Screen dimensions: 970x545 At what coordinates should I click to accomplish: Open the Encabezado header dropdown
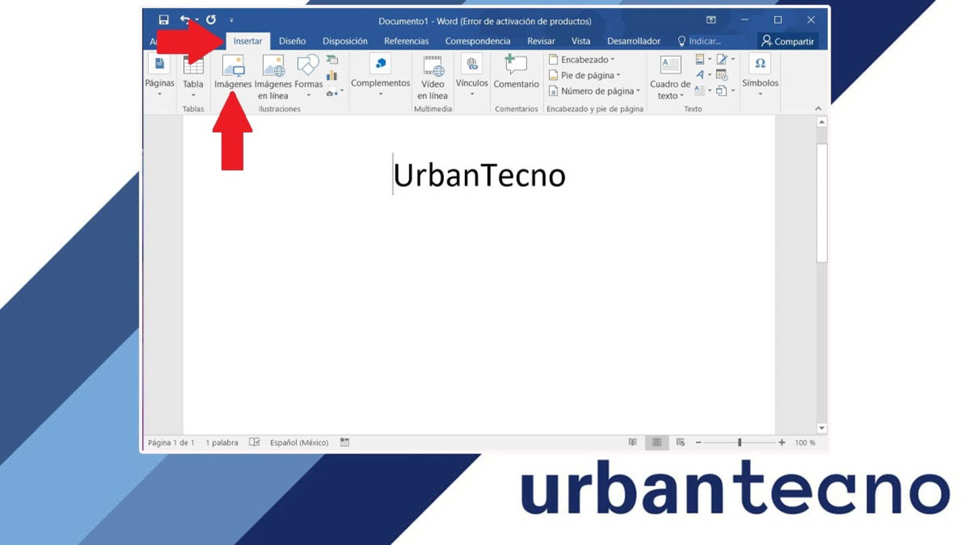pyautogui.click(x=582, y=60)
